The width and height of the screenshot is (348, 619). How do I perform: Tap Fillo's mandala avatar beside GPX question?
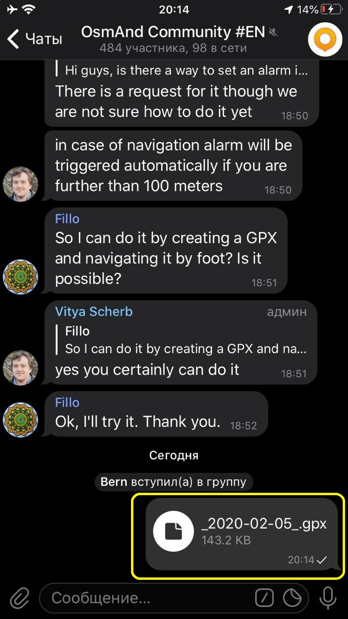(x=20, y=277)
